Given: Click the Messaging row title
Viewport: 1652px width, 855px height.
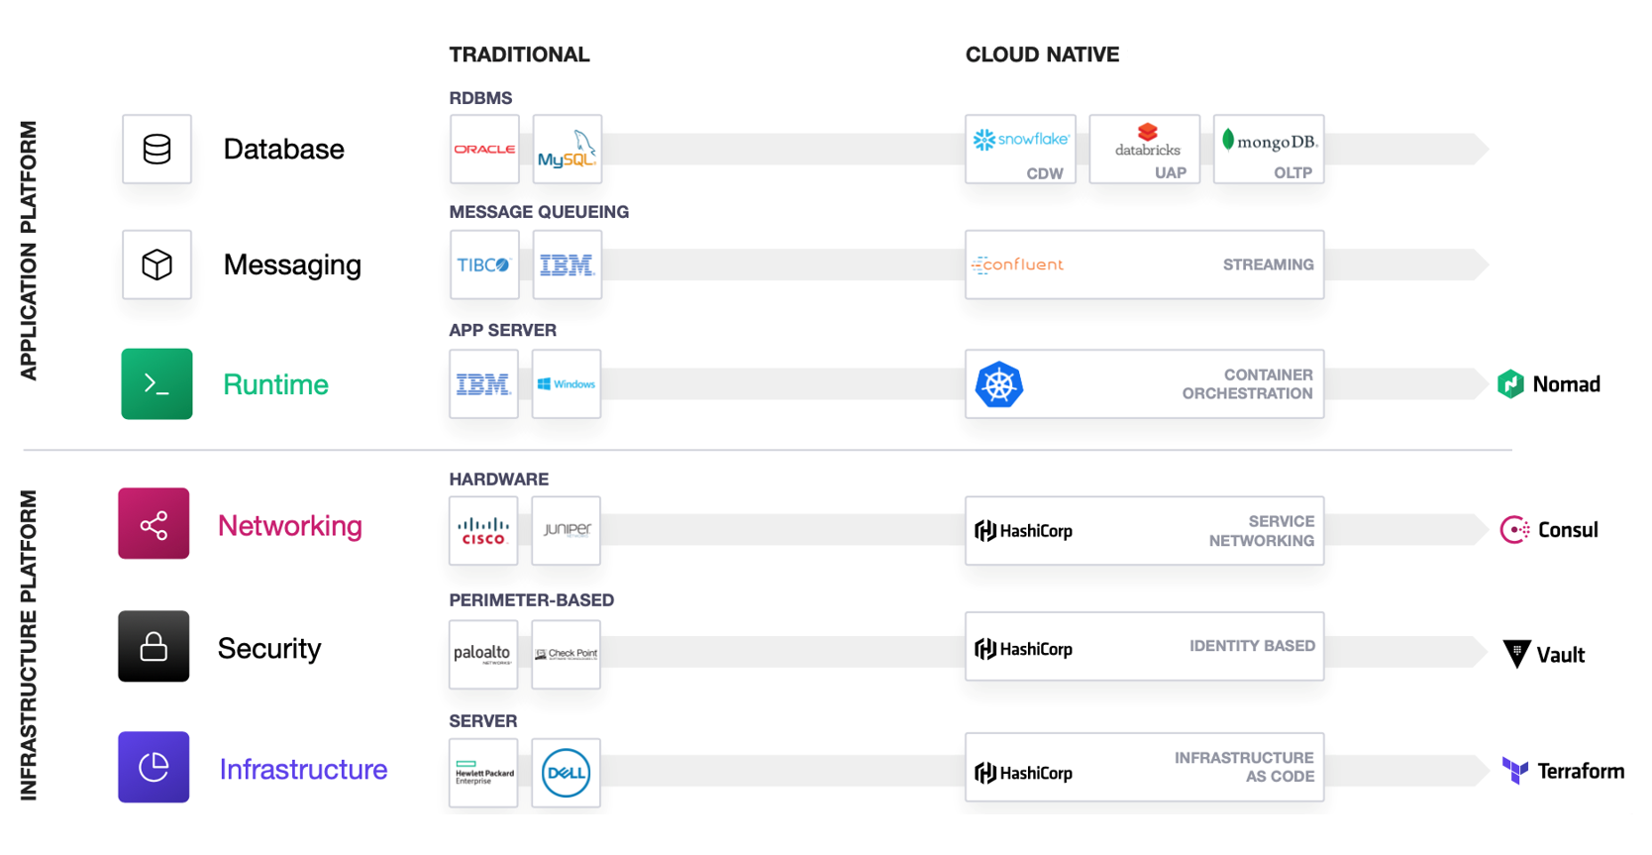Looking at the screenshot, I should pos(292,266).
